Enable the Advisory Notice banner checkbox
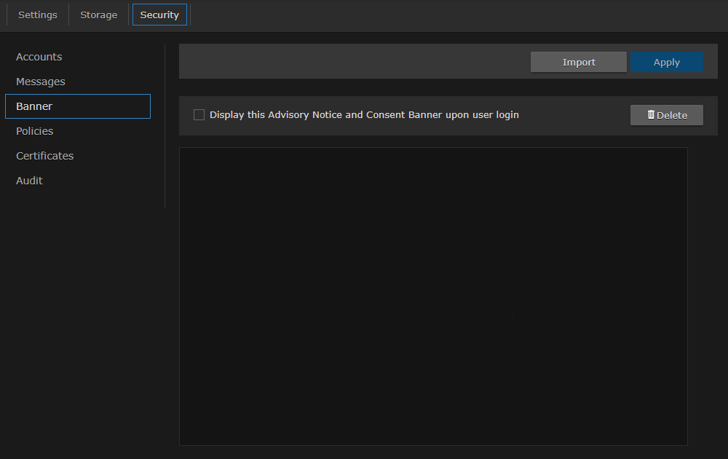Screen dimensions: 728x459 pyautogui.click(x=199, y=115)
